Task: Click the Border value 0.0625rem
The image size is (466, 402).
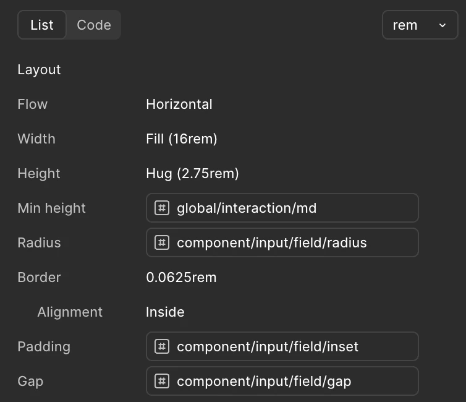Action: (x=181, y=277)
